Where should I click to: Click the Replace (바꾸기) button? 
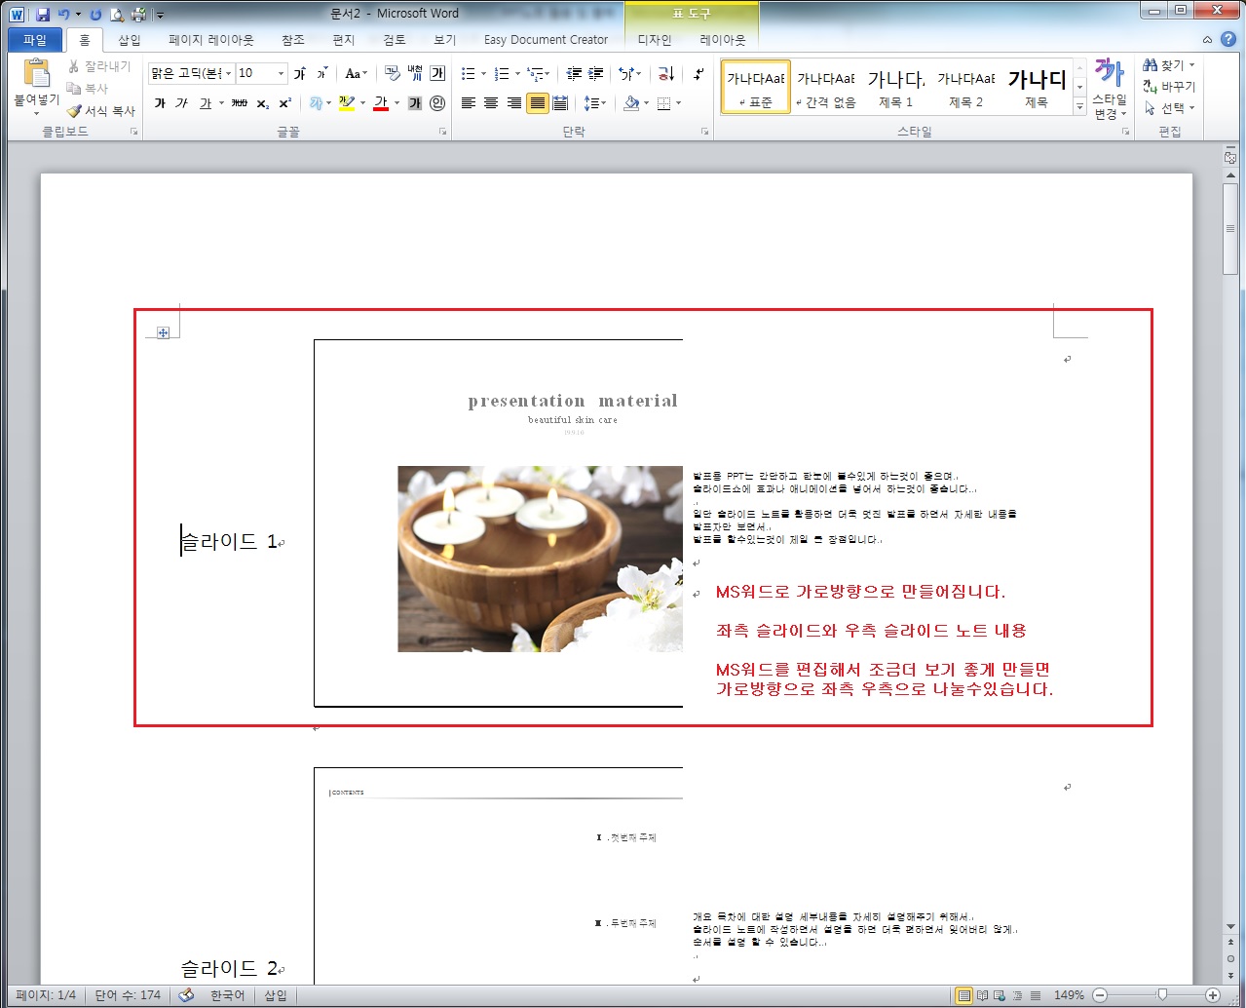coord(1169,87)
